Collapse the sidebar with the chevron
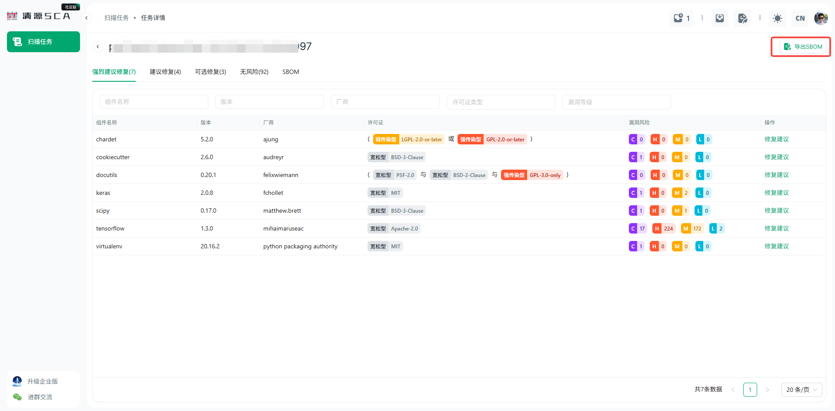 pos(87,18)
